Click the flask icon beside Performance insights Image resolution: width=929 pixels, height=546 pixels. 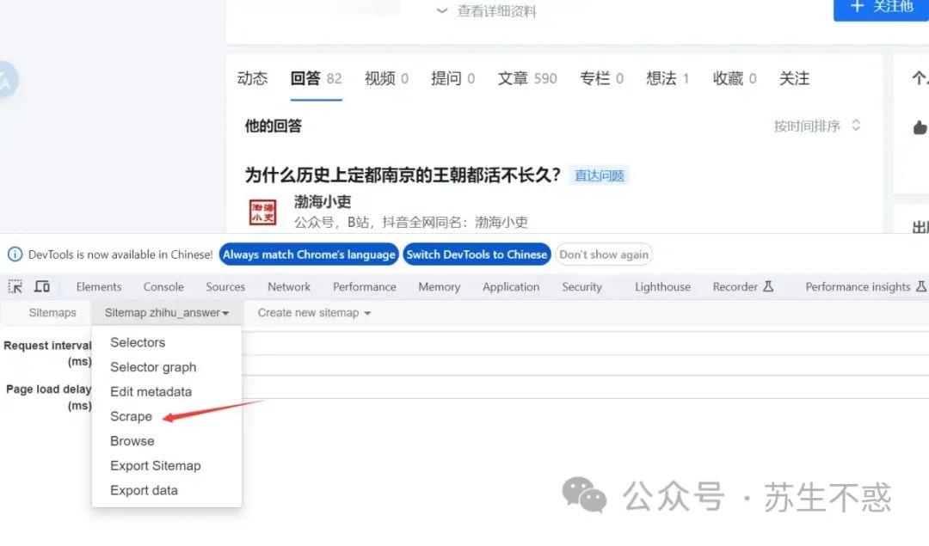922,285
